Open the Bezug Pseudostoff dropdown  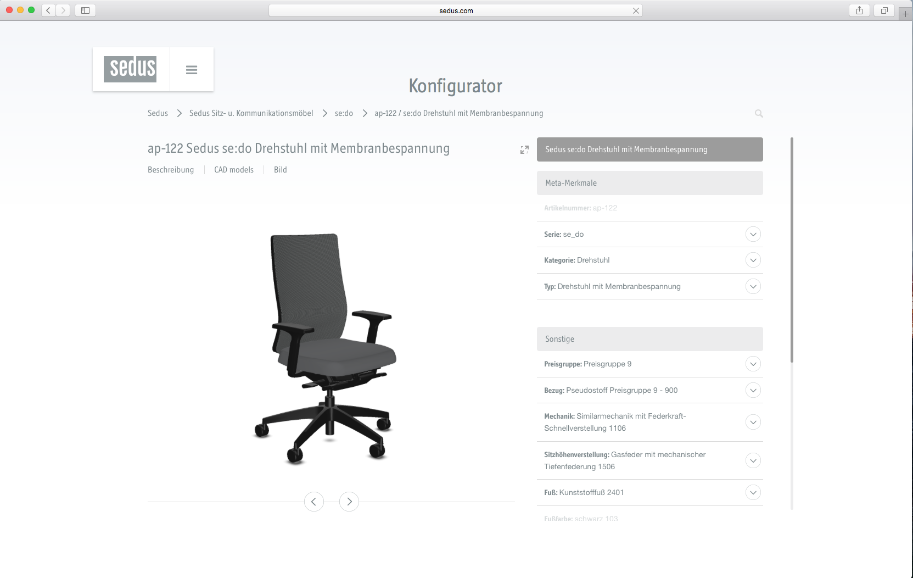[x=753, y=390]
